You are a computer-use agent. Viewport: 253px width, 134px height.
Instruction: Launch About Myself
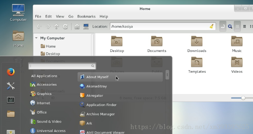click(x=120, y=77)
